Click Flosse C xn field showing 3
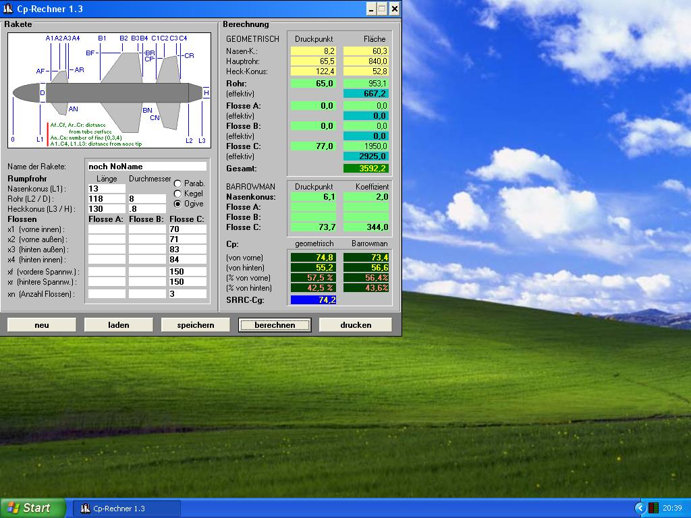This screenshot has width=691, height=518. 188,293
